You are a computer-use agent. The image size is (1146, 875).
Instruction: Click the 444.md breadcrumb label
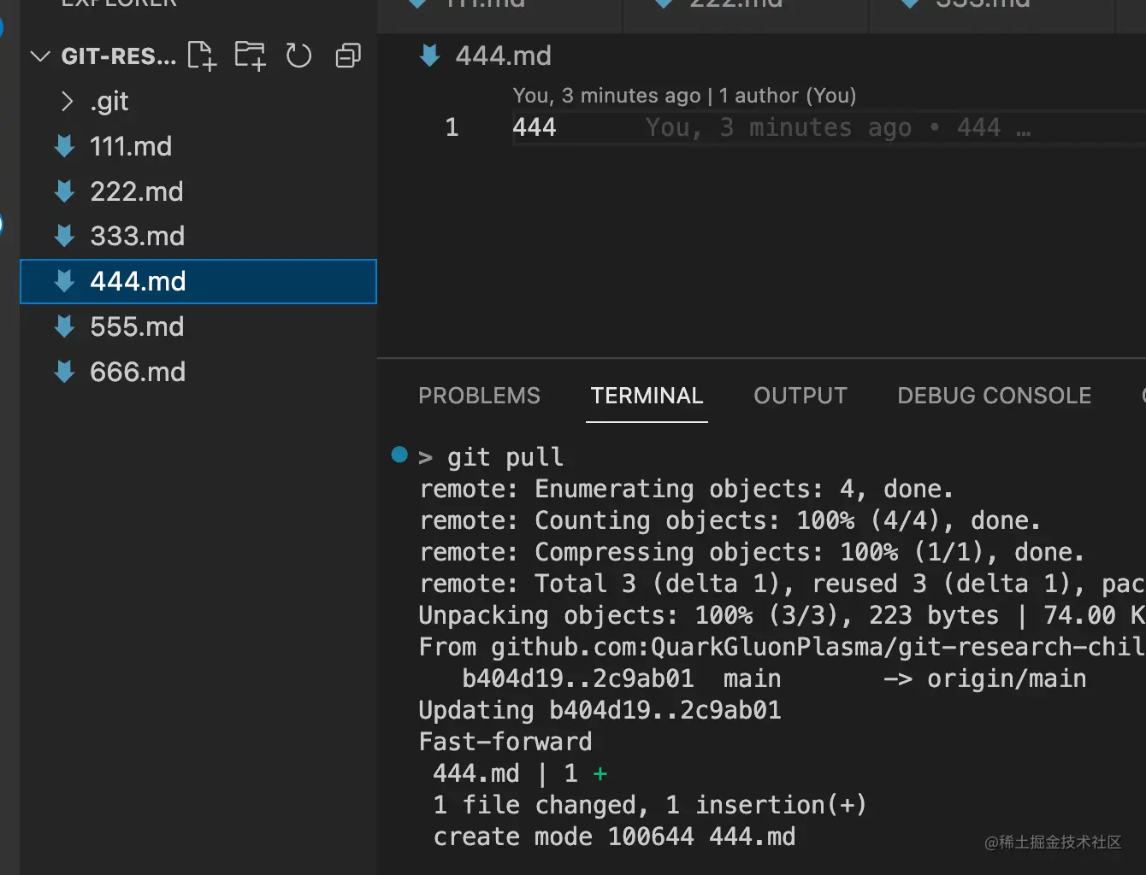(503, 56)
